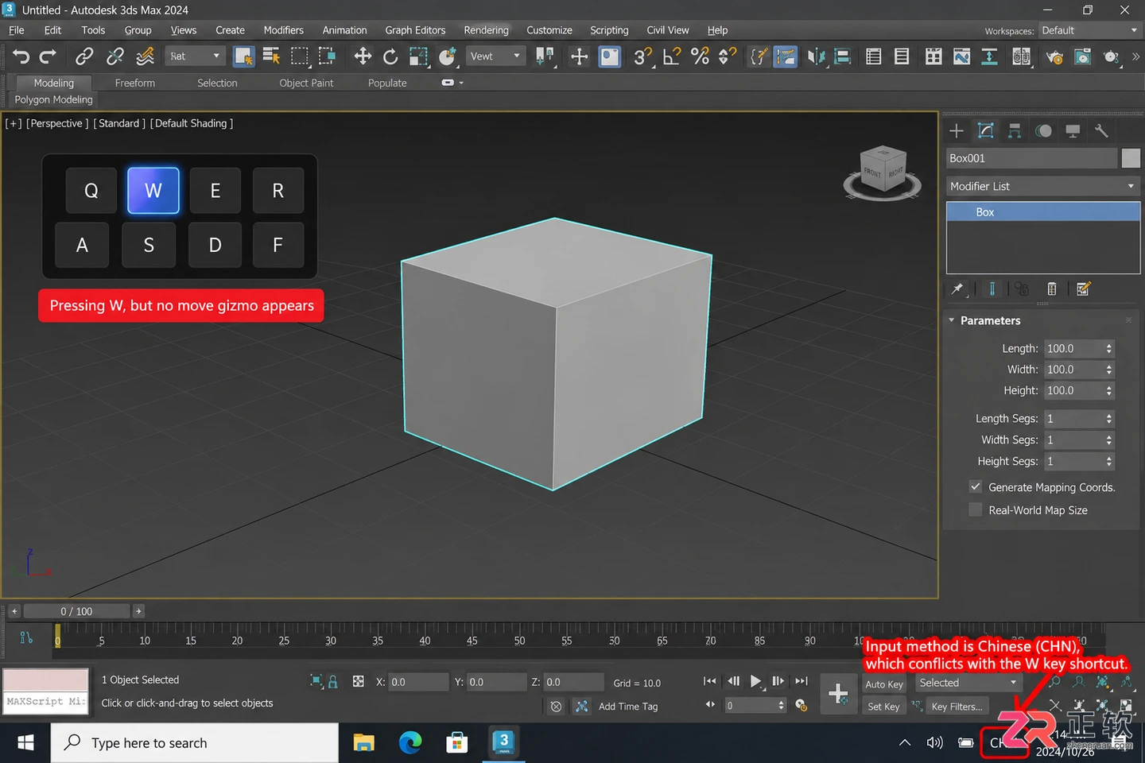Click the Bind to Space Warp icon
Screen dimensions: 1145x763
[145, 56]
